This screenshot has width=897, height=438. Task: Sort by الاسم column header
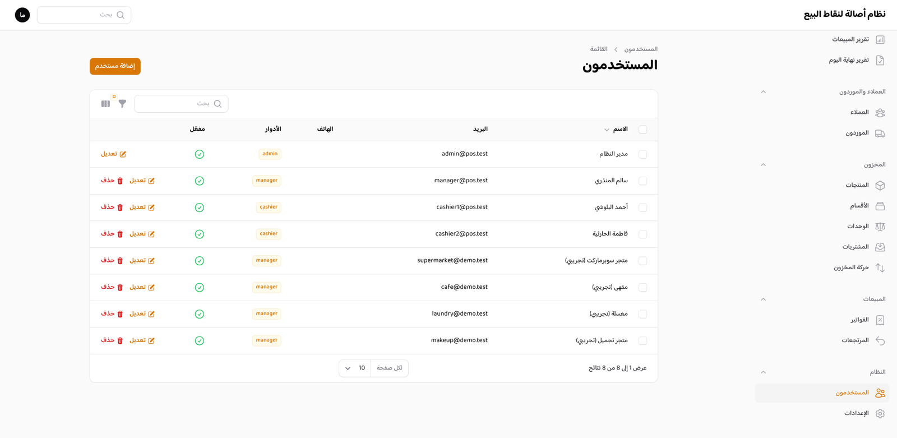616,130
